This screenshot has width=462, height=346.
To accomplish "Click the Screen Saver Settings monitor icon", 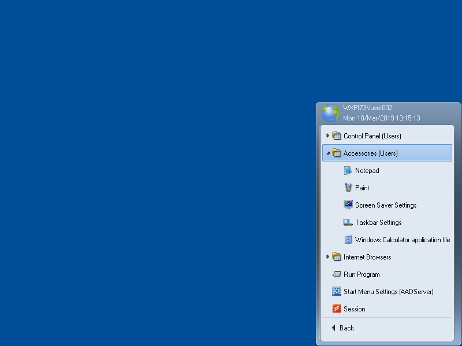I will [348, 205].
